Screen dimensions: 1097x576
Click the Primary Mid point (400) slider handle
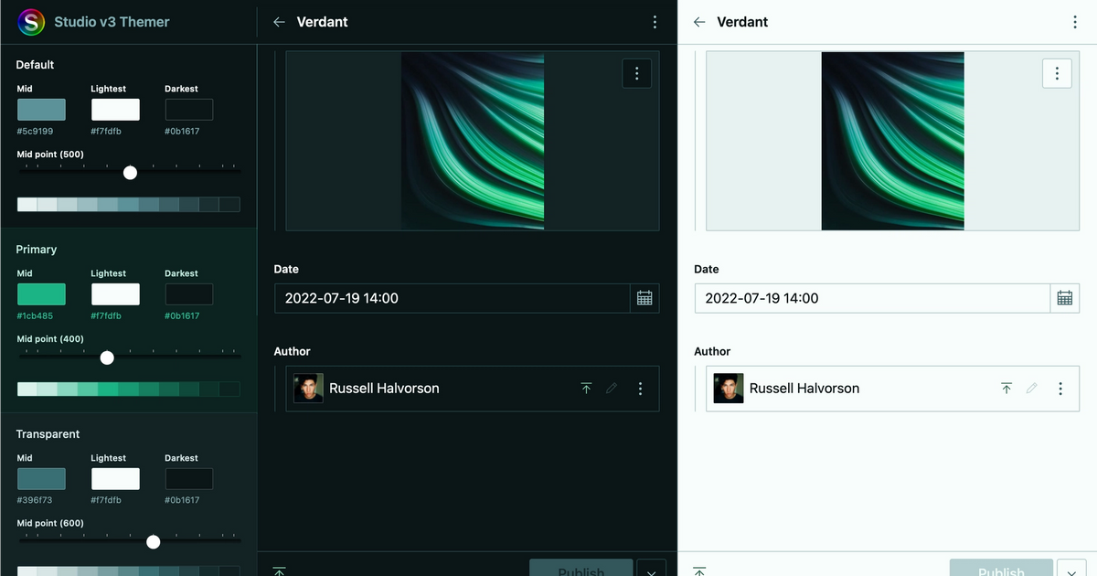107,357
